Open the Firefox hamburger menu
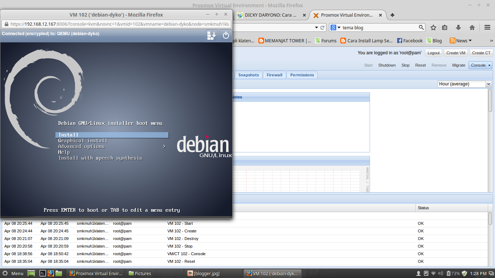 487,28
